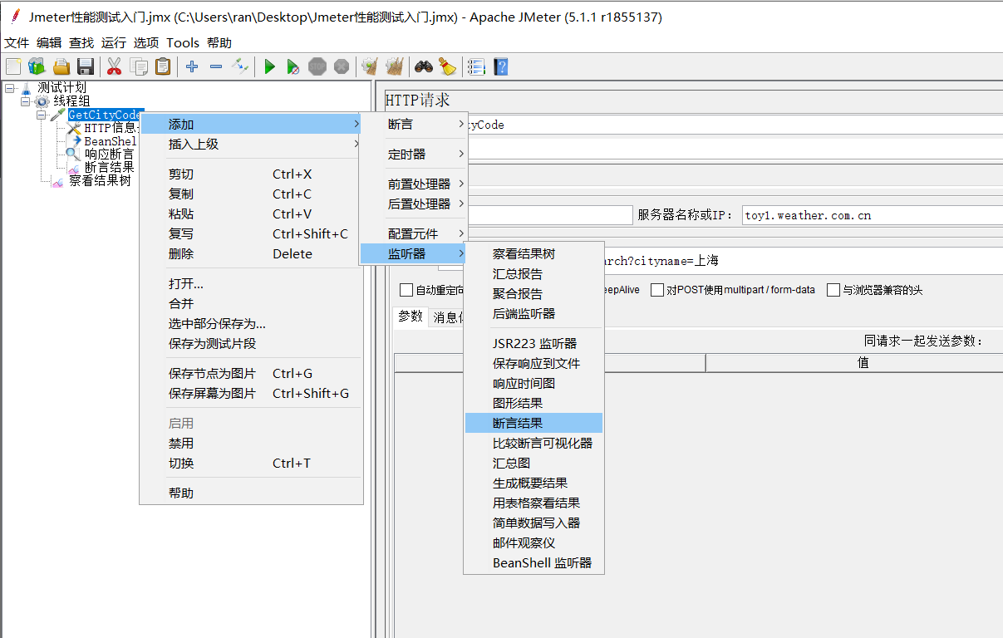Toggle the 自动重定向 checkbox
Image resolution: width=1003 pixels, height=638 pixels.
click(406, 290)
